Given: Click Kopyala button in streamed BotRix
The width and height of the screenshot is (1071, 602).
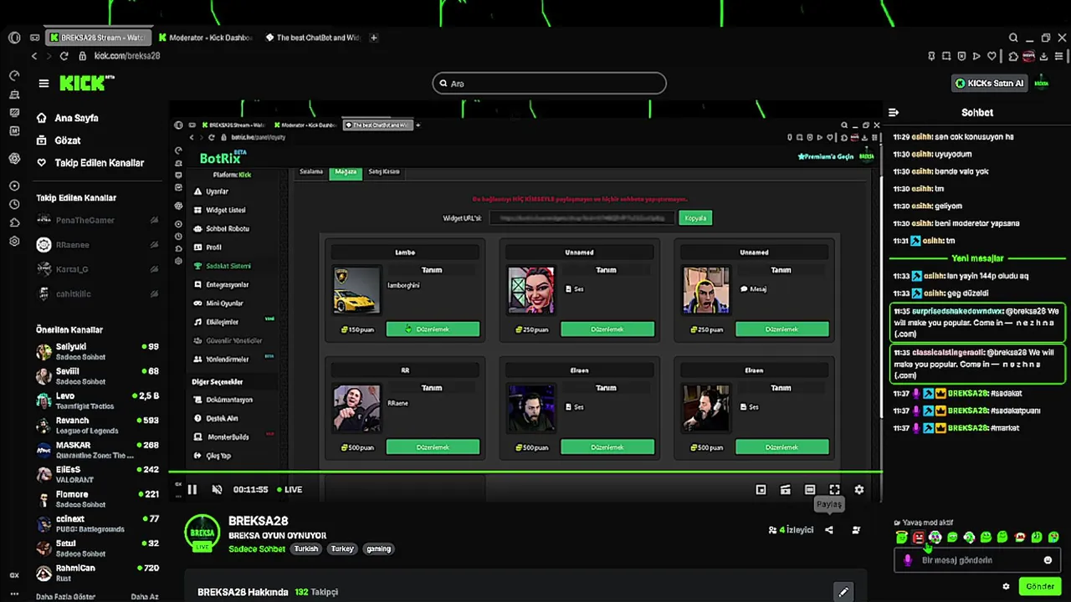Looking at the screenshot, I should coord(695,218).
